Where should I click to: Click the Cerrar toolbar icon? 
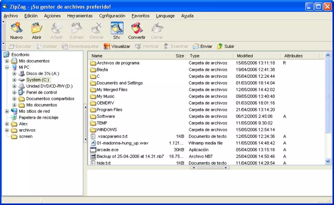[x=157, y=28]
